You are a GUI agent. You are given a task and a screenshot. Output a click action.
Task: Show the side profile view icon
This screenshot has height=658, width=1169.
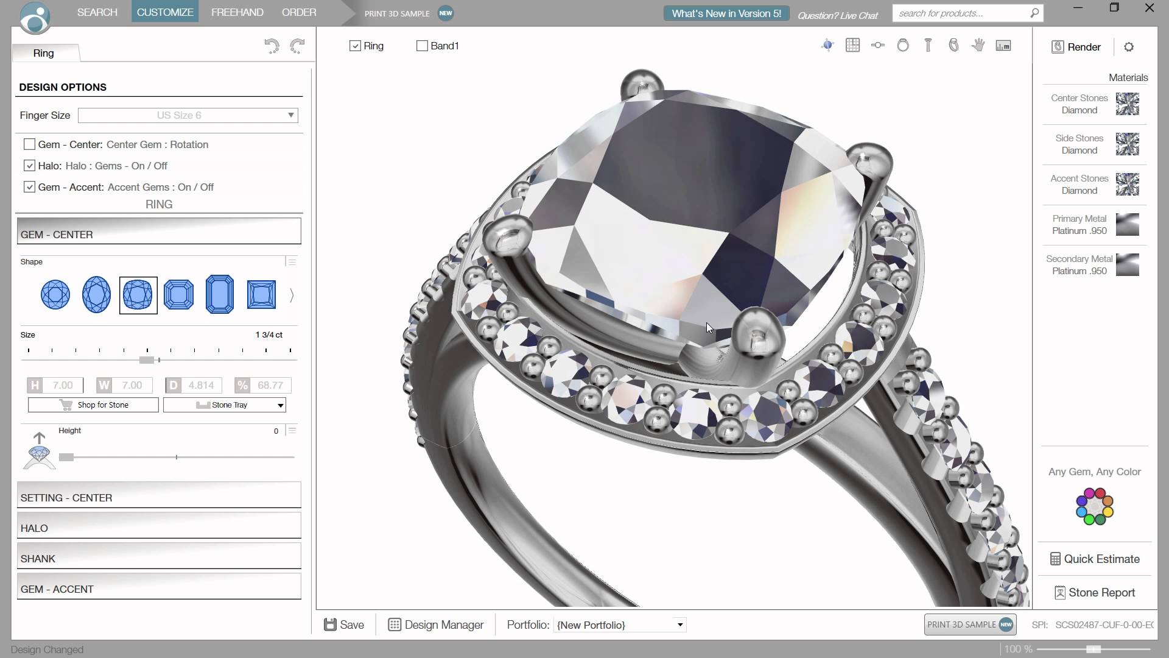[x=928, y=45]
